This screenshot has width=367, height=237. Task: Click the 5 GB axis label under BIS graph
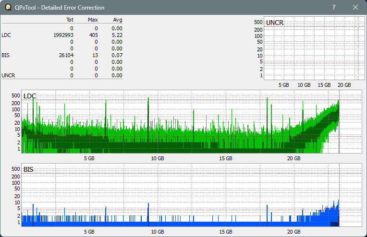(89, 232)
